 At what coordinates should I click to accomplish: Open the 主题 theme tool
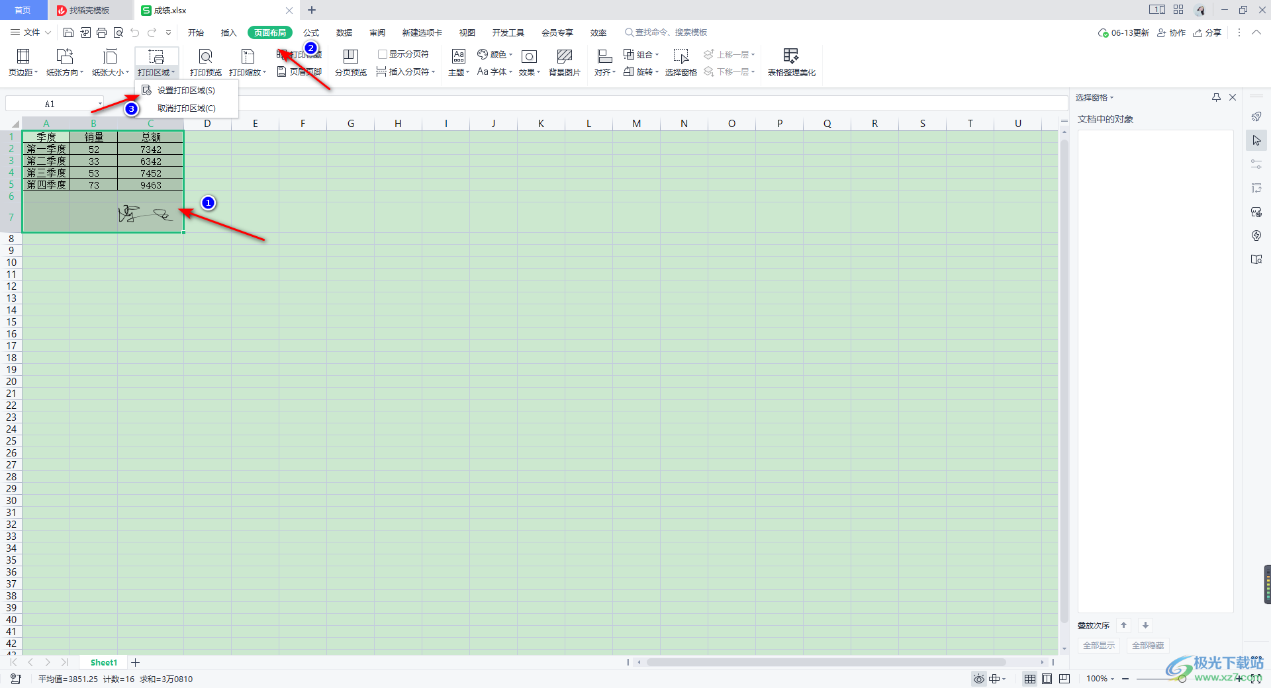(x=459, y=63)
